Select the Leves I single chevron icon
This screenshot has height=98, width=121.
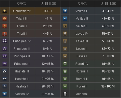coord(65,56)
